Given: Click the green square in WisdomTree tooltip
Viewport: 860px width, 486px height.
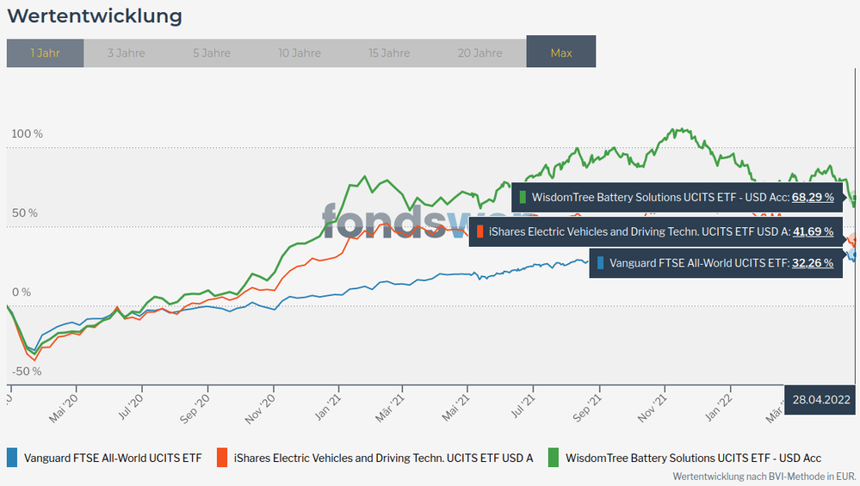Looking at the screenshot, I should (523, 197).
